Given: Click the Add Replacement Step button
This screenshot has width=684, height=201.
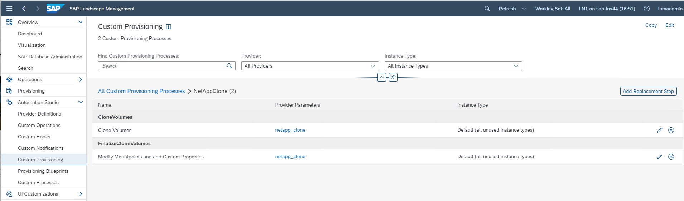Looking at the screenshot, I should (648, 91).
